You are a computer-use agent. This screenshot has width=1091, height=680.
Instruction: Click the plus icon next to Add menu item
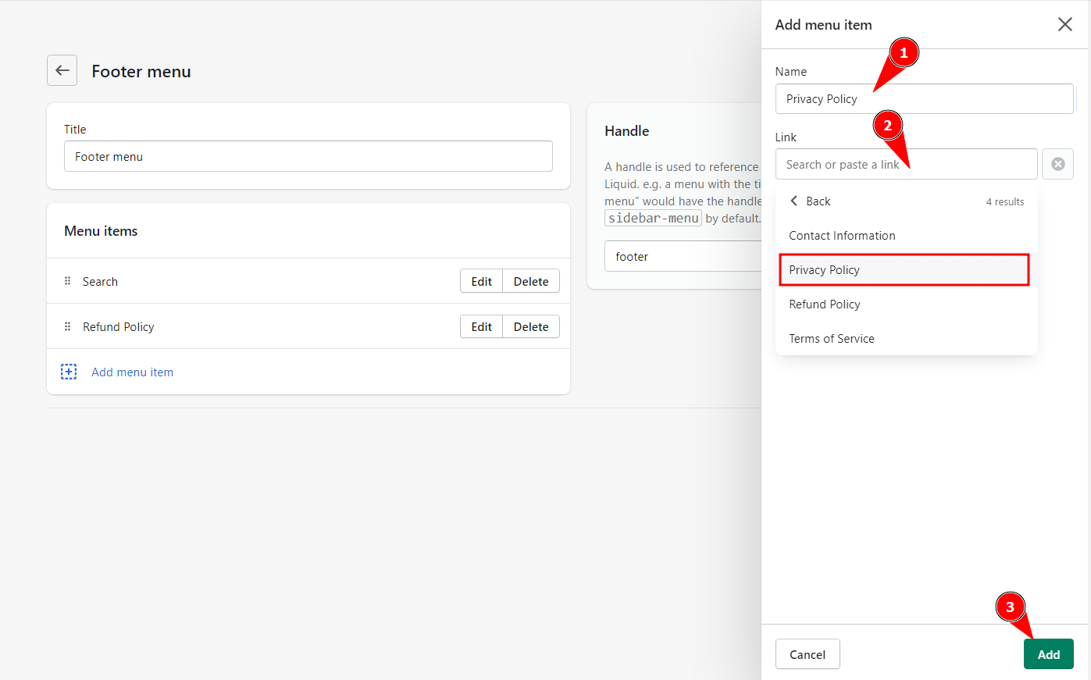[x=69, y=372]
